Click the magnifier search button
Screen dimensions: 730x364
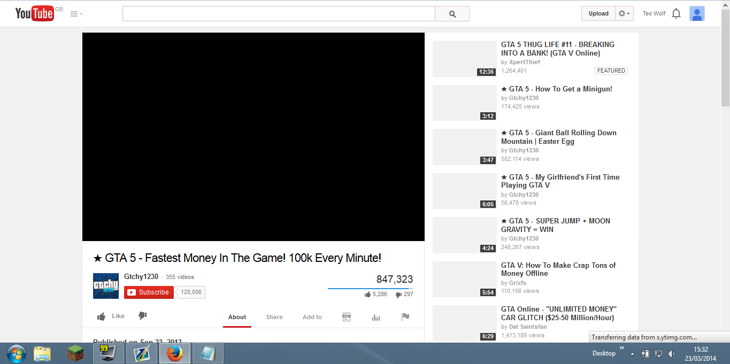452,14
